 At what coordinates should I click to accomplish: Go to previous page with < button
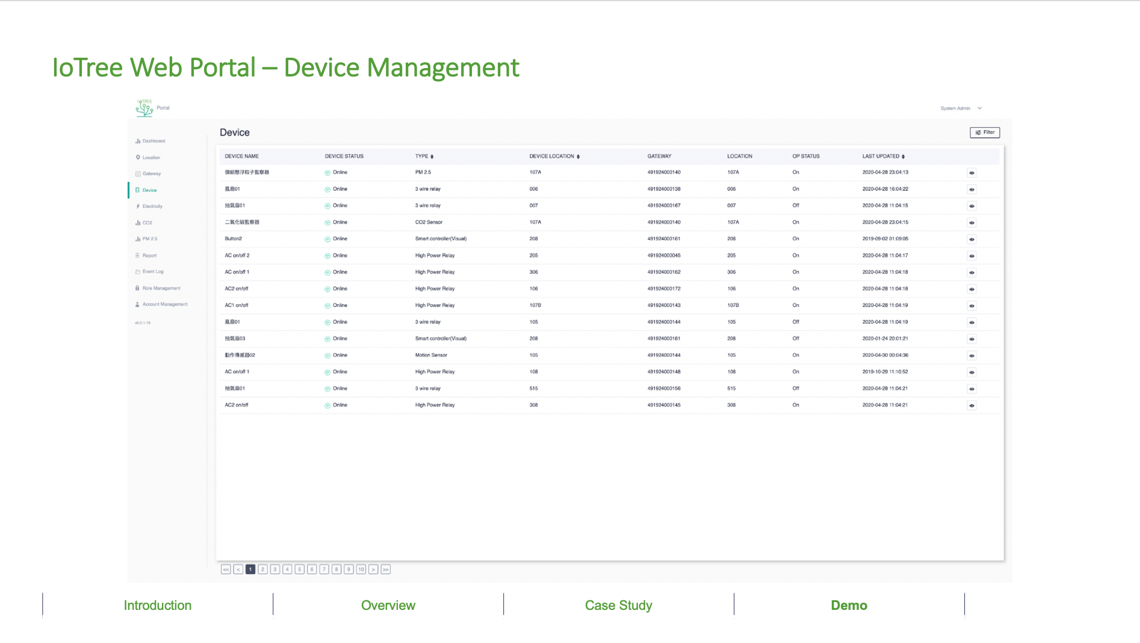(x=238, y=570)
